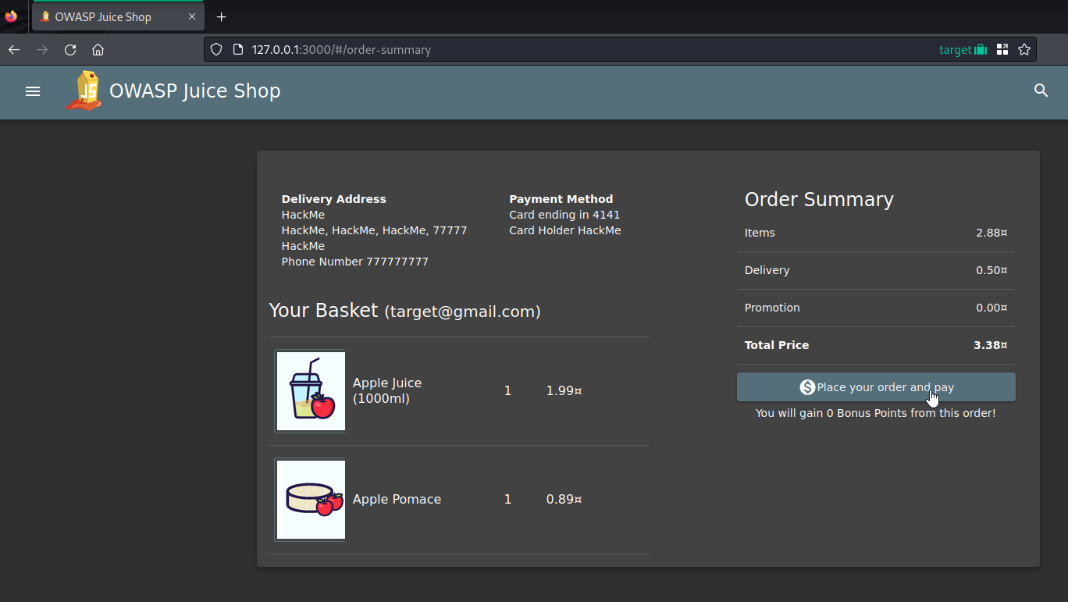Image resolution: width=1068 pixels, height=602 pixels.
Task: Click the Delivery label in Order Summary
Action: 767,270
